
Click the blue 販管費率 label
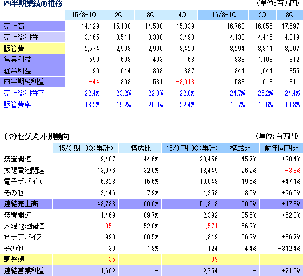pyautogui.click(x=17, y=105)
